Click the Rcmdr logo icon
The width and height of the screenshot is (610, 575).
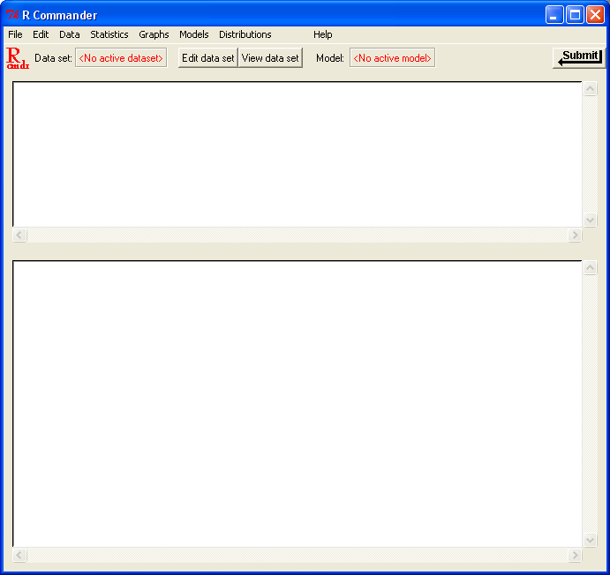[18, 58]
